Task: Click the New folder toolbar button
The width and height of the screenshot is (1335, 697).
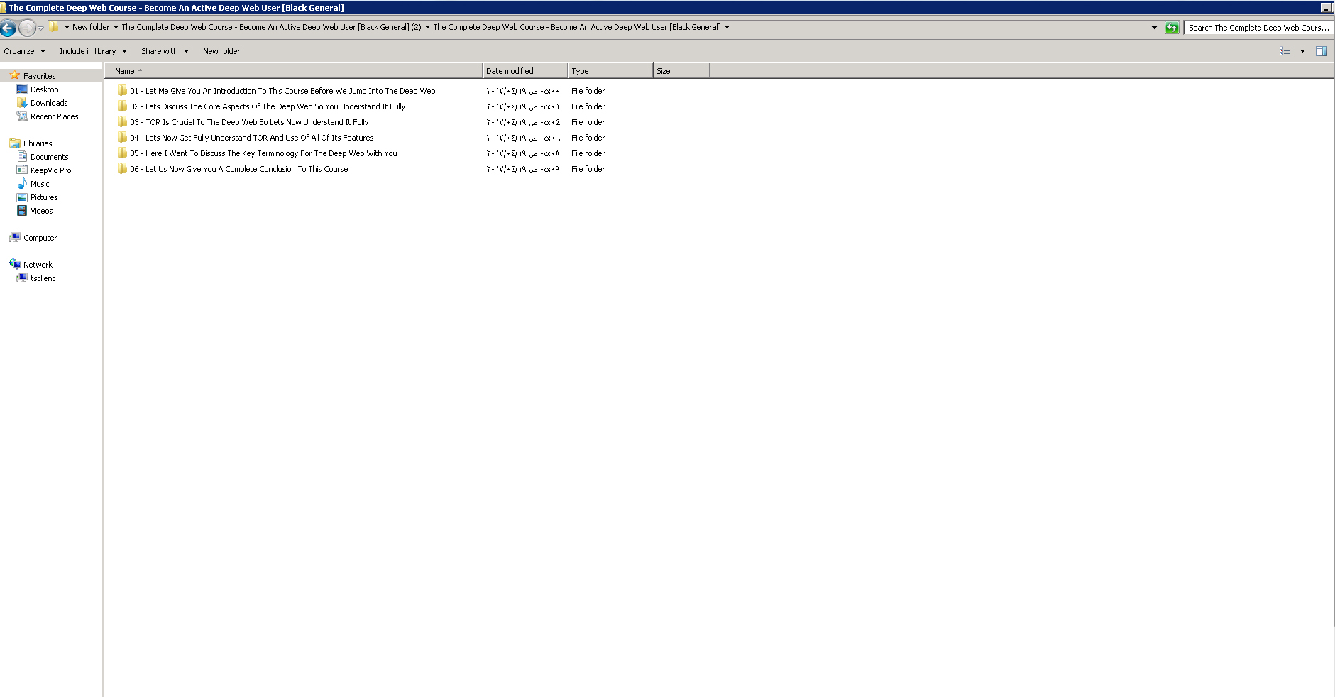Action: (x=221, y=51)
